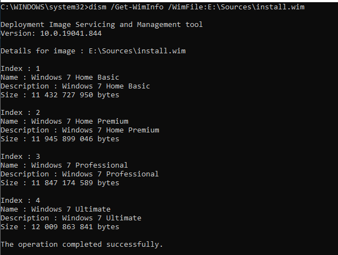
Task: Click the Name Windows 7 Professional line
Action: tap(64, 165)
